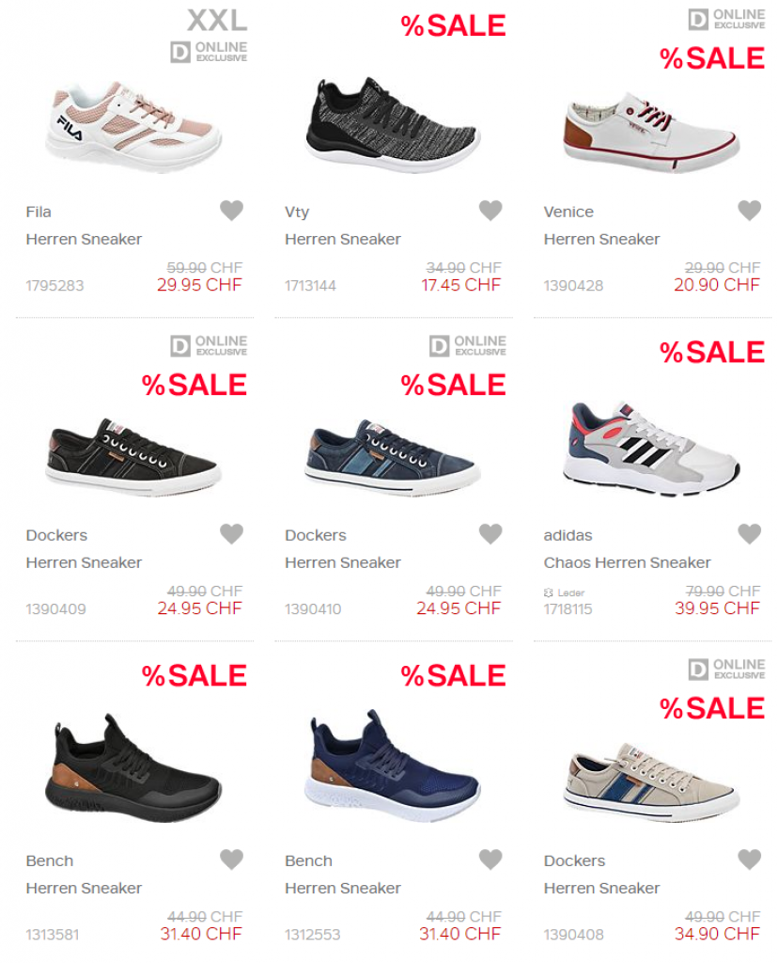
Task: Click heart on Bench sneaker 1313581
Action: [231, 860]
